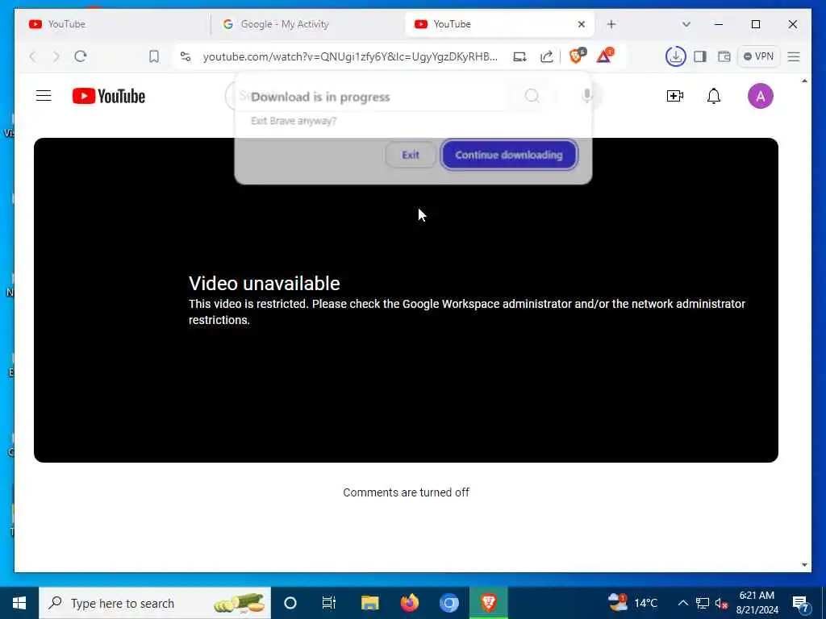
Task: Open Cortana circle icon on taskbar
Action: 290,603
